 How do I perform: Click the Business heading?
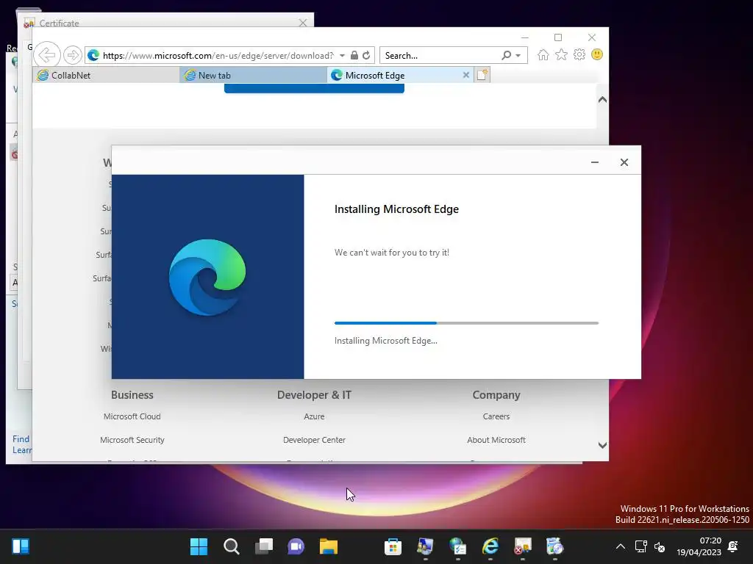click(x=132, y=394)
